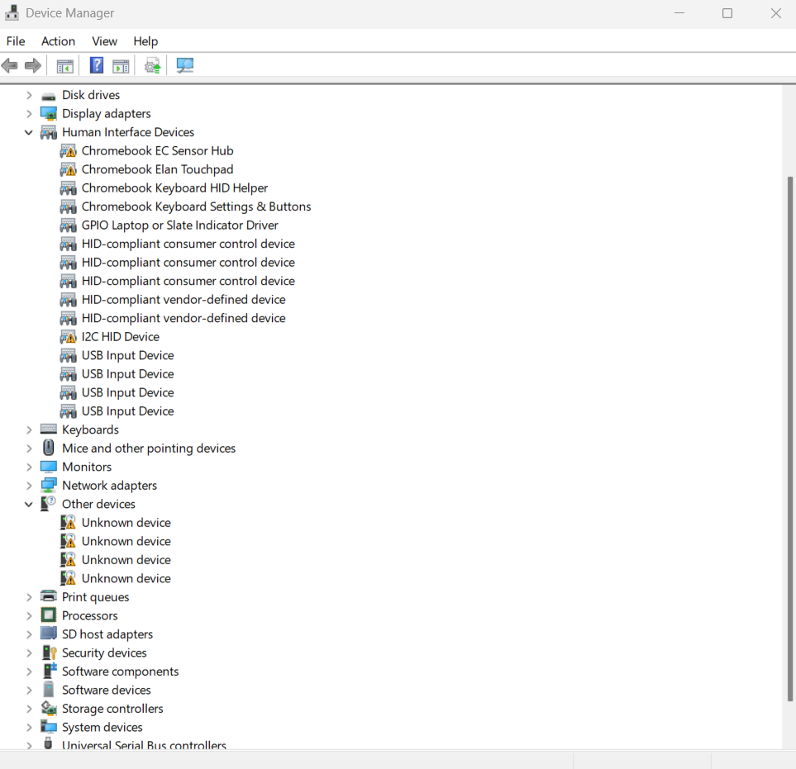
Task: Expand the Keyboards category
Action: [29, 430]
